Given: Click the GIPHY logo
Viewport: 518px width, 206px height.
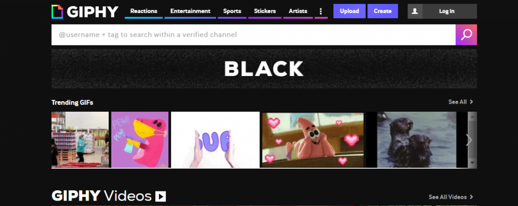Looking at the screenshot, I should [85, 12].
